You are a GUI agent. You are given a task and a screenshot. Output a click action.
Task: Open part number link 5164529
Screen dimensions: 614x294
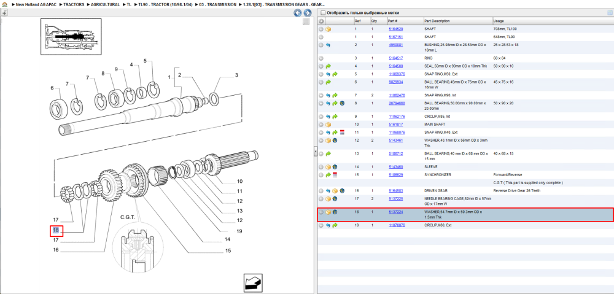[x=396, y=29]
